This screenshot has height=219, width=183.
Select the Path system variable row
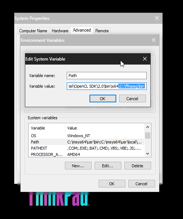pos(87,142)
